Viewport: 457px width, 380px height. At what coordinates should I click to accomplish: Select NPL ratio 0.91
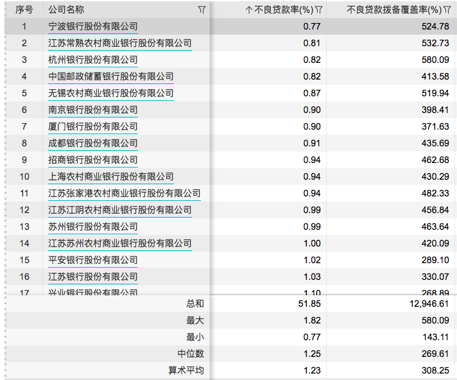[x=312, y=143]
